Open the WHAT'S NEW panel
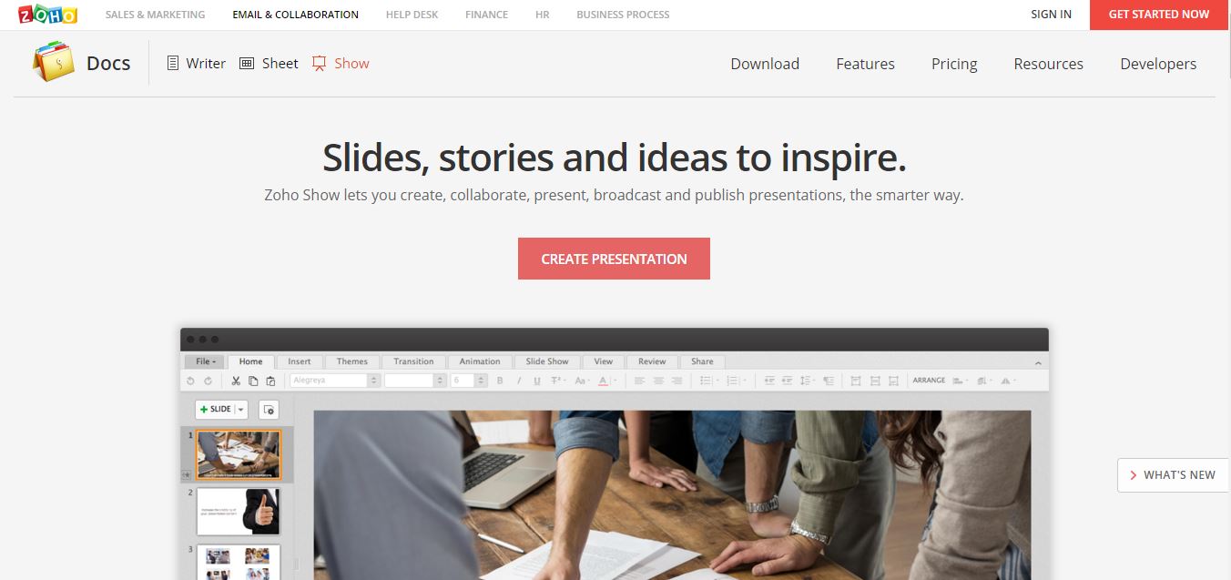Screen dimensions: 1231x580 coord(1173,475)
